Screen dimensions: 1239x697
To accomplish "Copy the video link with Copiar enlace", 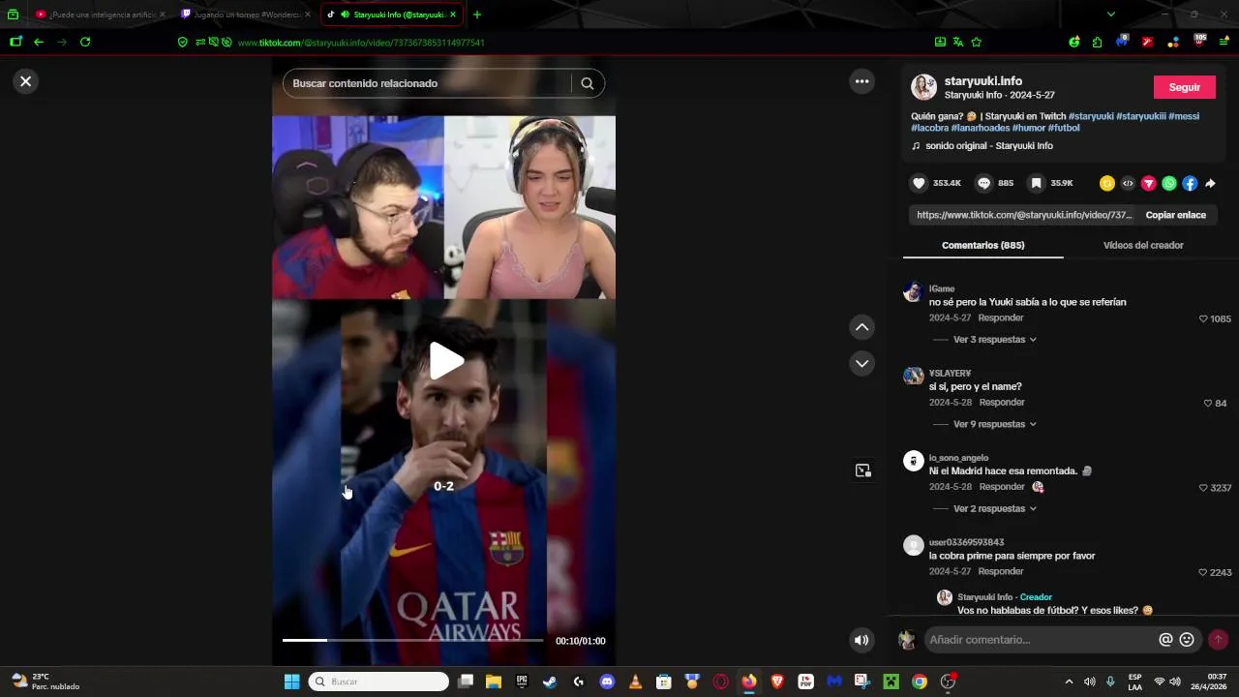I will click(1175, 215).
